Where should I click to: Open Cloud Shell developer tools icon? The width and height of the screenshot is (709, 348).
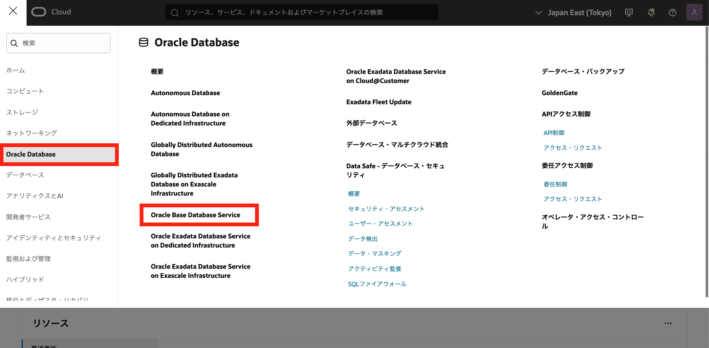(629, 13)
